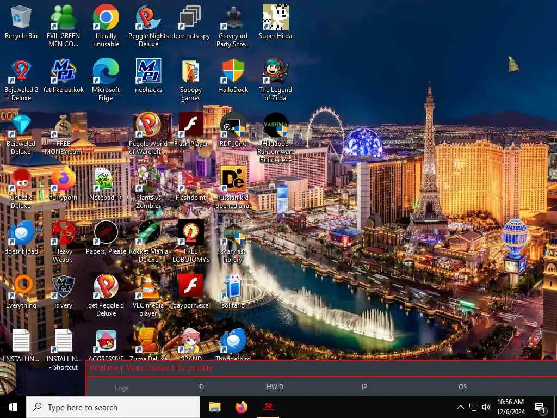Click the IP column header
This screenshot has width=557, height=418.
(x=364, y=387)
